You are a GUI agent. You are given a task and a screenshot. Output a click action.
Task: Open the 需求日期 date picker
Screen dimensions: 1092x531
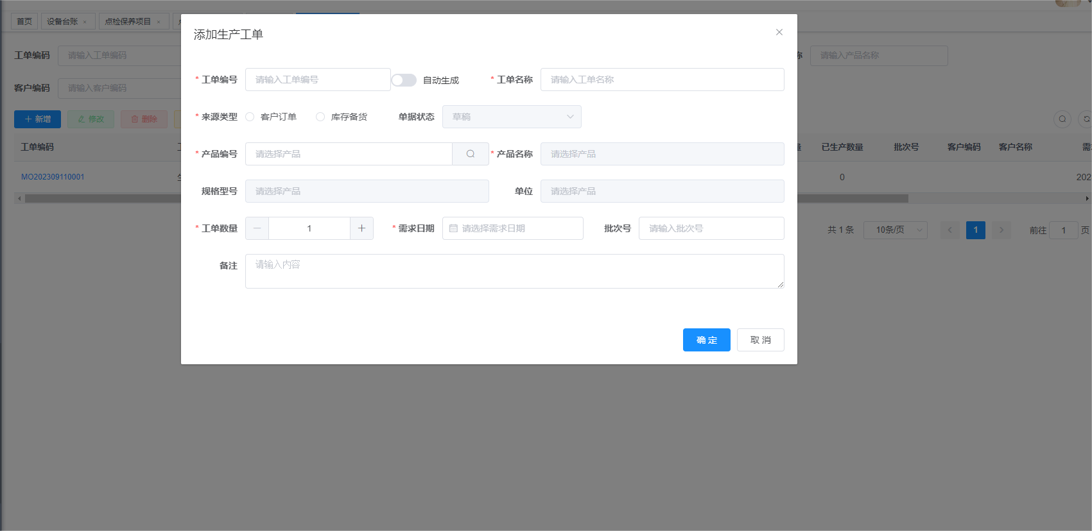[512, 228]
